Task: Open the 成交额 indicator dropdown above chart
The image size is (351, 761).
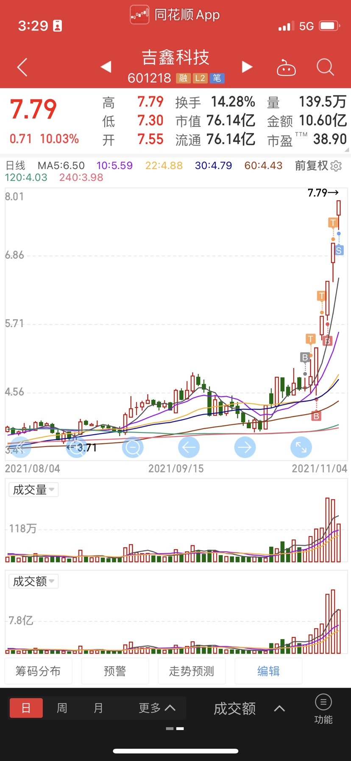Action: (33, 581)
